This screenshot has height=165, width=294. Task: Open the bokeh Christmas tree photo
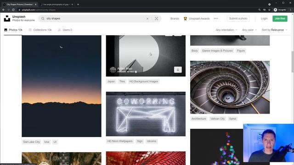[216, 147]
